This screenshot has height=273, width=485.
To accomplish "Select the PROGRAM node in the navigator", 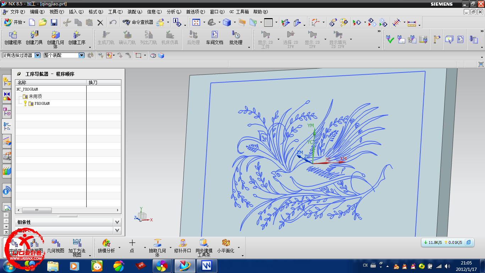I will point(42,103).
